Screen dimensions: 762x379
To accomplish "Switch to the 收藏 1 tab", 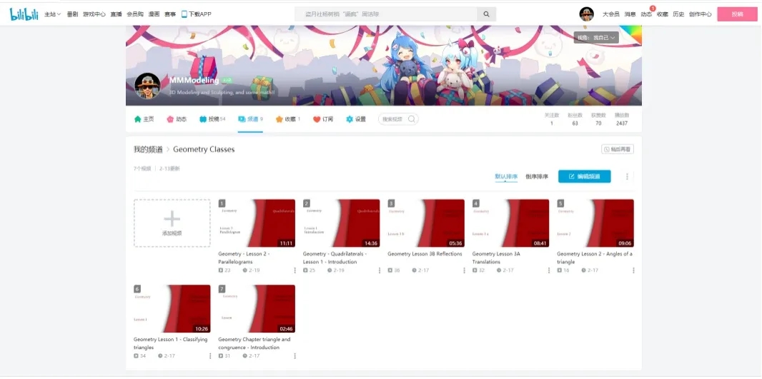I will pyautogui.click(x=287, y=119).
